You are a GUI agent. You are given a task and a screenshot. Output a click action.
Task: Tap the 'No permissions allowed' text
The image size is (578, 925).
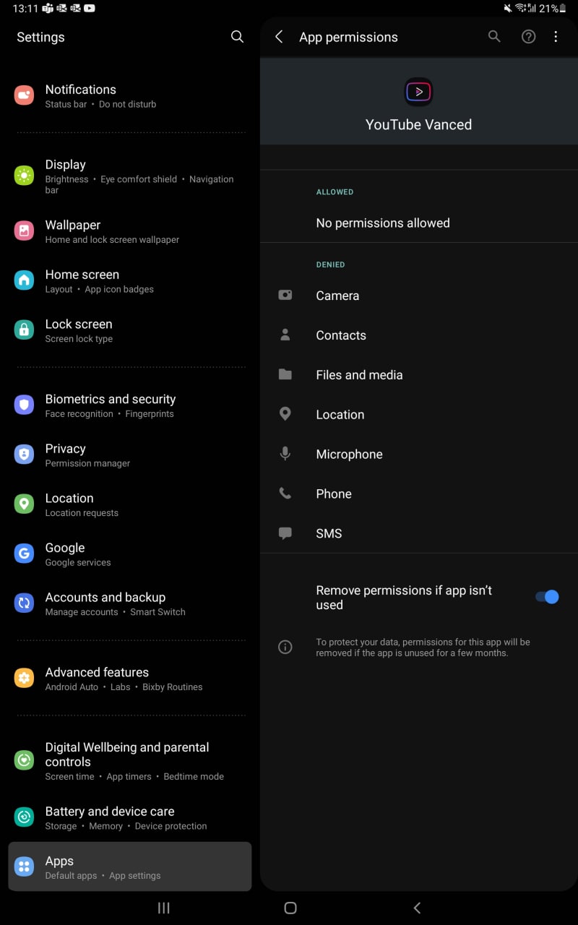(383, 223)
